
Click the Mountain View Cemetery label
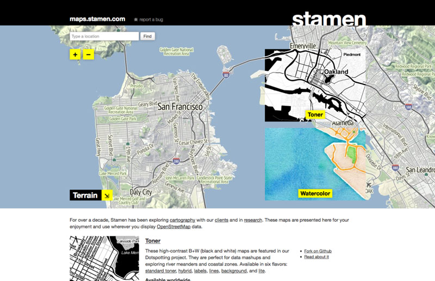click(x=347, y=43)
